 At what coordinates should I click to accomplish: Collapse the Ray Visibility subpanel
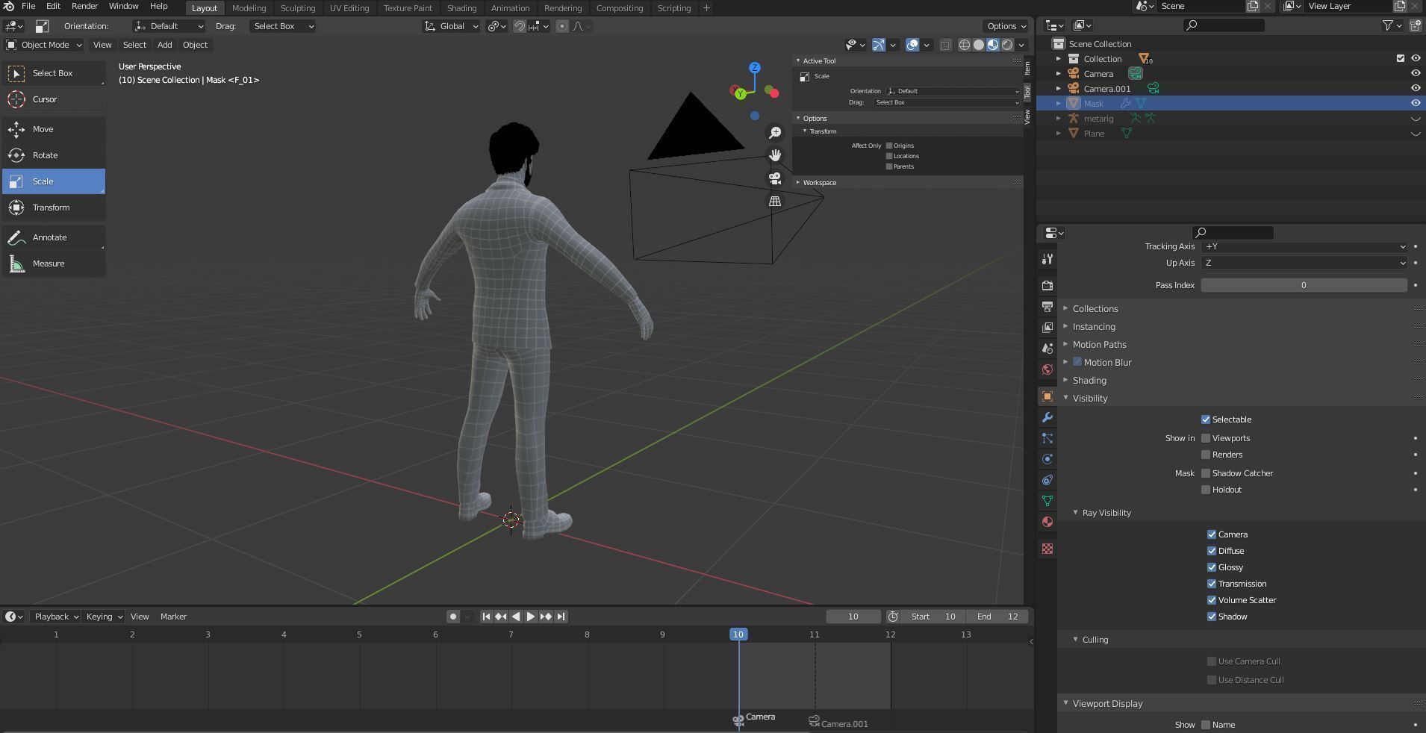1106,513
